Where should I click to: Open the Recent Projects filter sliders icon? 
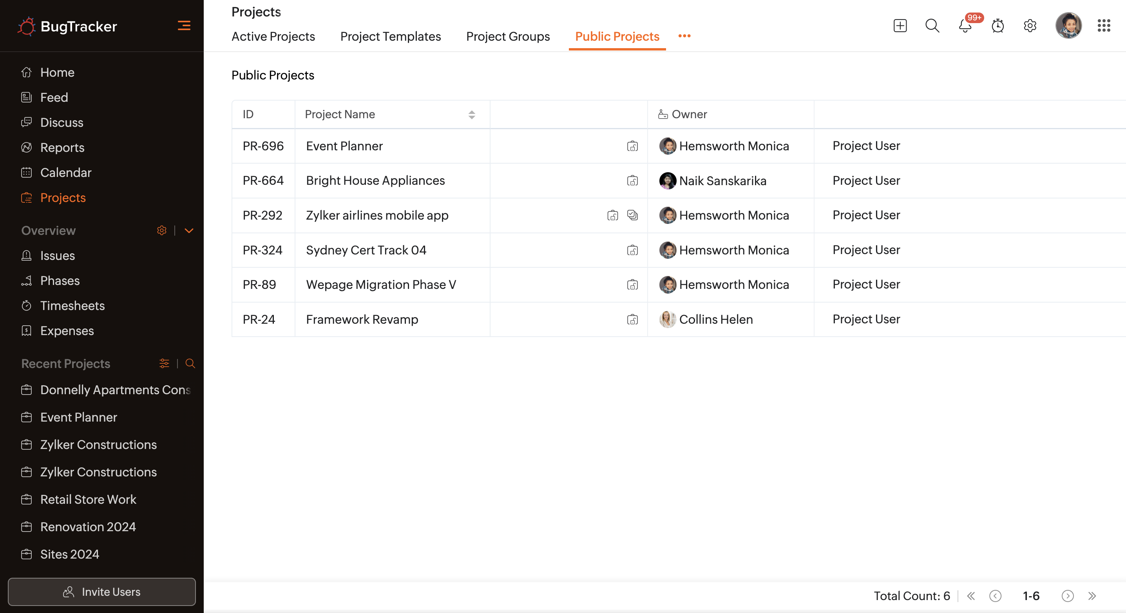click(164, 363)
